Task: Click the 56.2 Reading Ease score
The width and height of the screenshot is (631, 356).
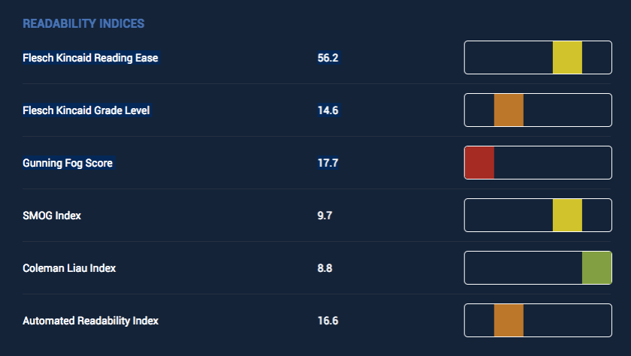Action: tap(328, 58)
